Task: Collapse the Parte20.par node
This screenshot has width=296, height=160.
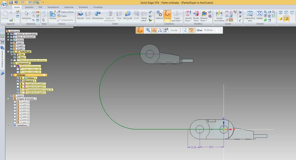Action: (x=8, y=52)
